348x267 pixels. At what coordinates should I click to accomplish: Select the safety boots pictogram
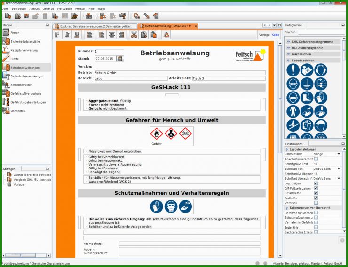307,98
